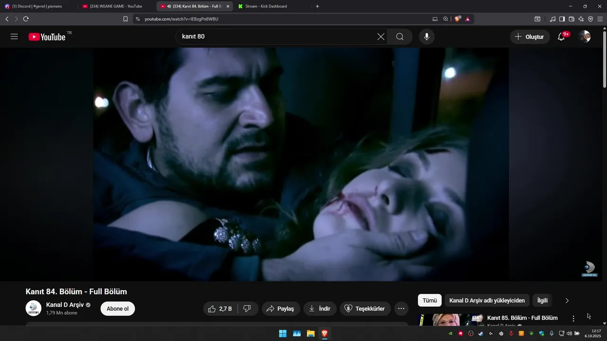This screenshot has width=607, height=341.
Task: Show more filter chips with the arrow
Action: [x=567, y=300]
